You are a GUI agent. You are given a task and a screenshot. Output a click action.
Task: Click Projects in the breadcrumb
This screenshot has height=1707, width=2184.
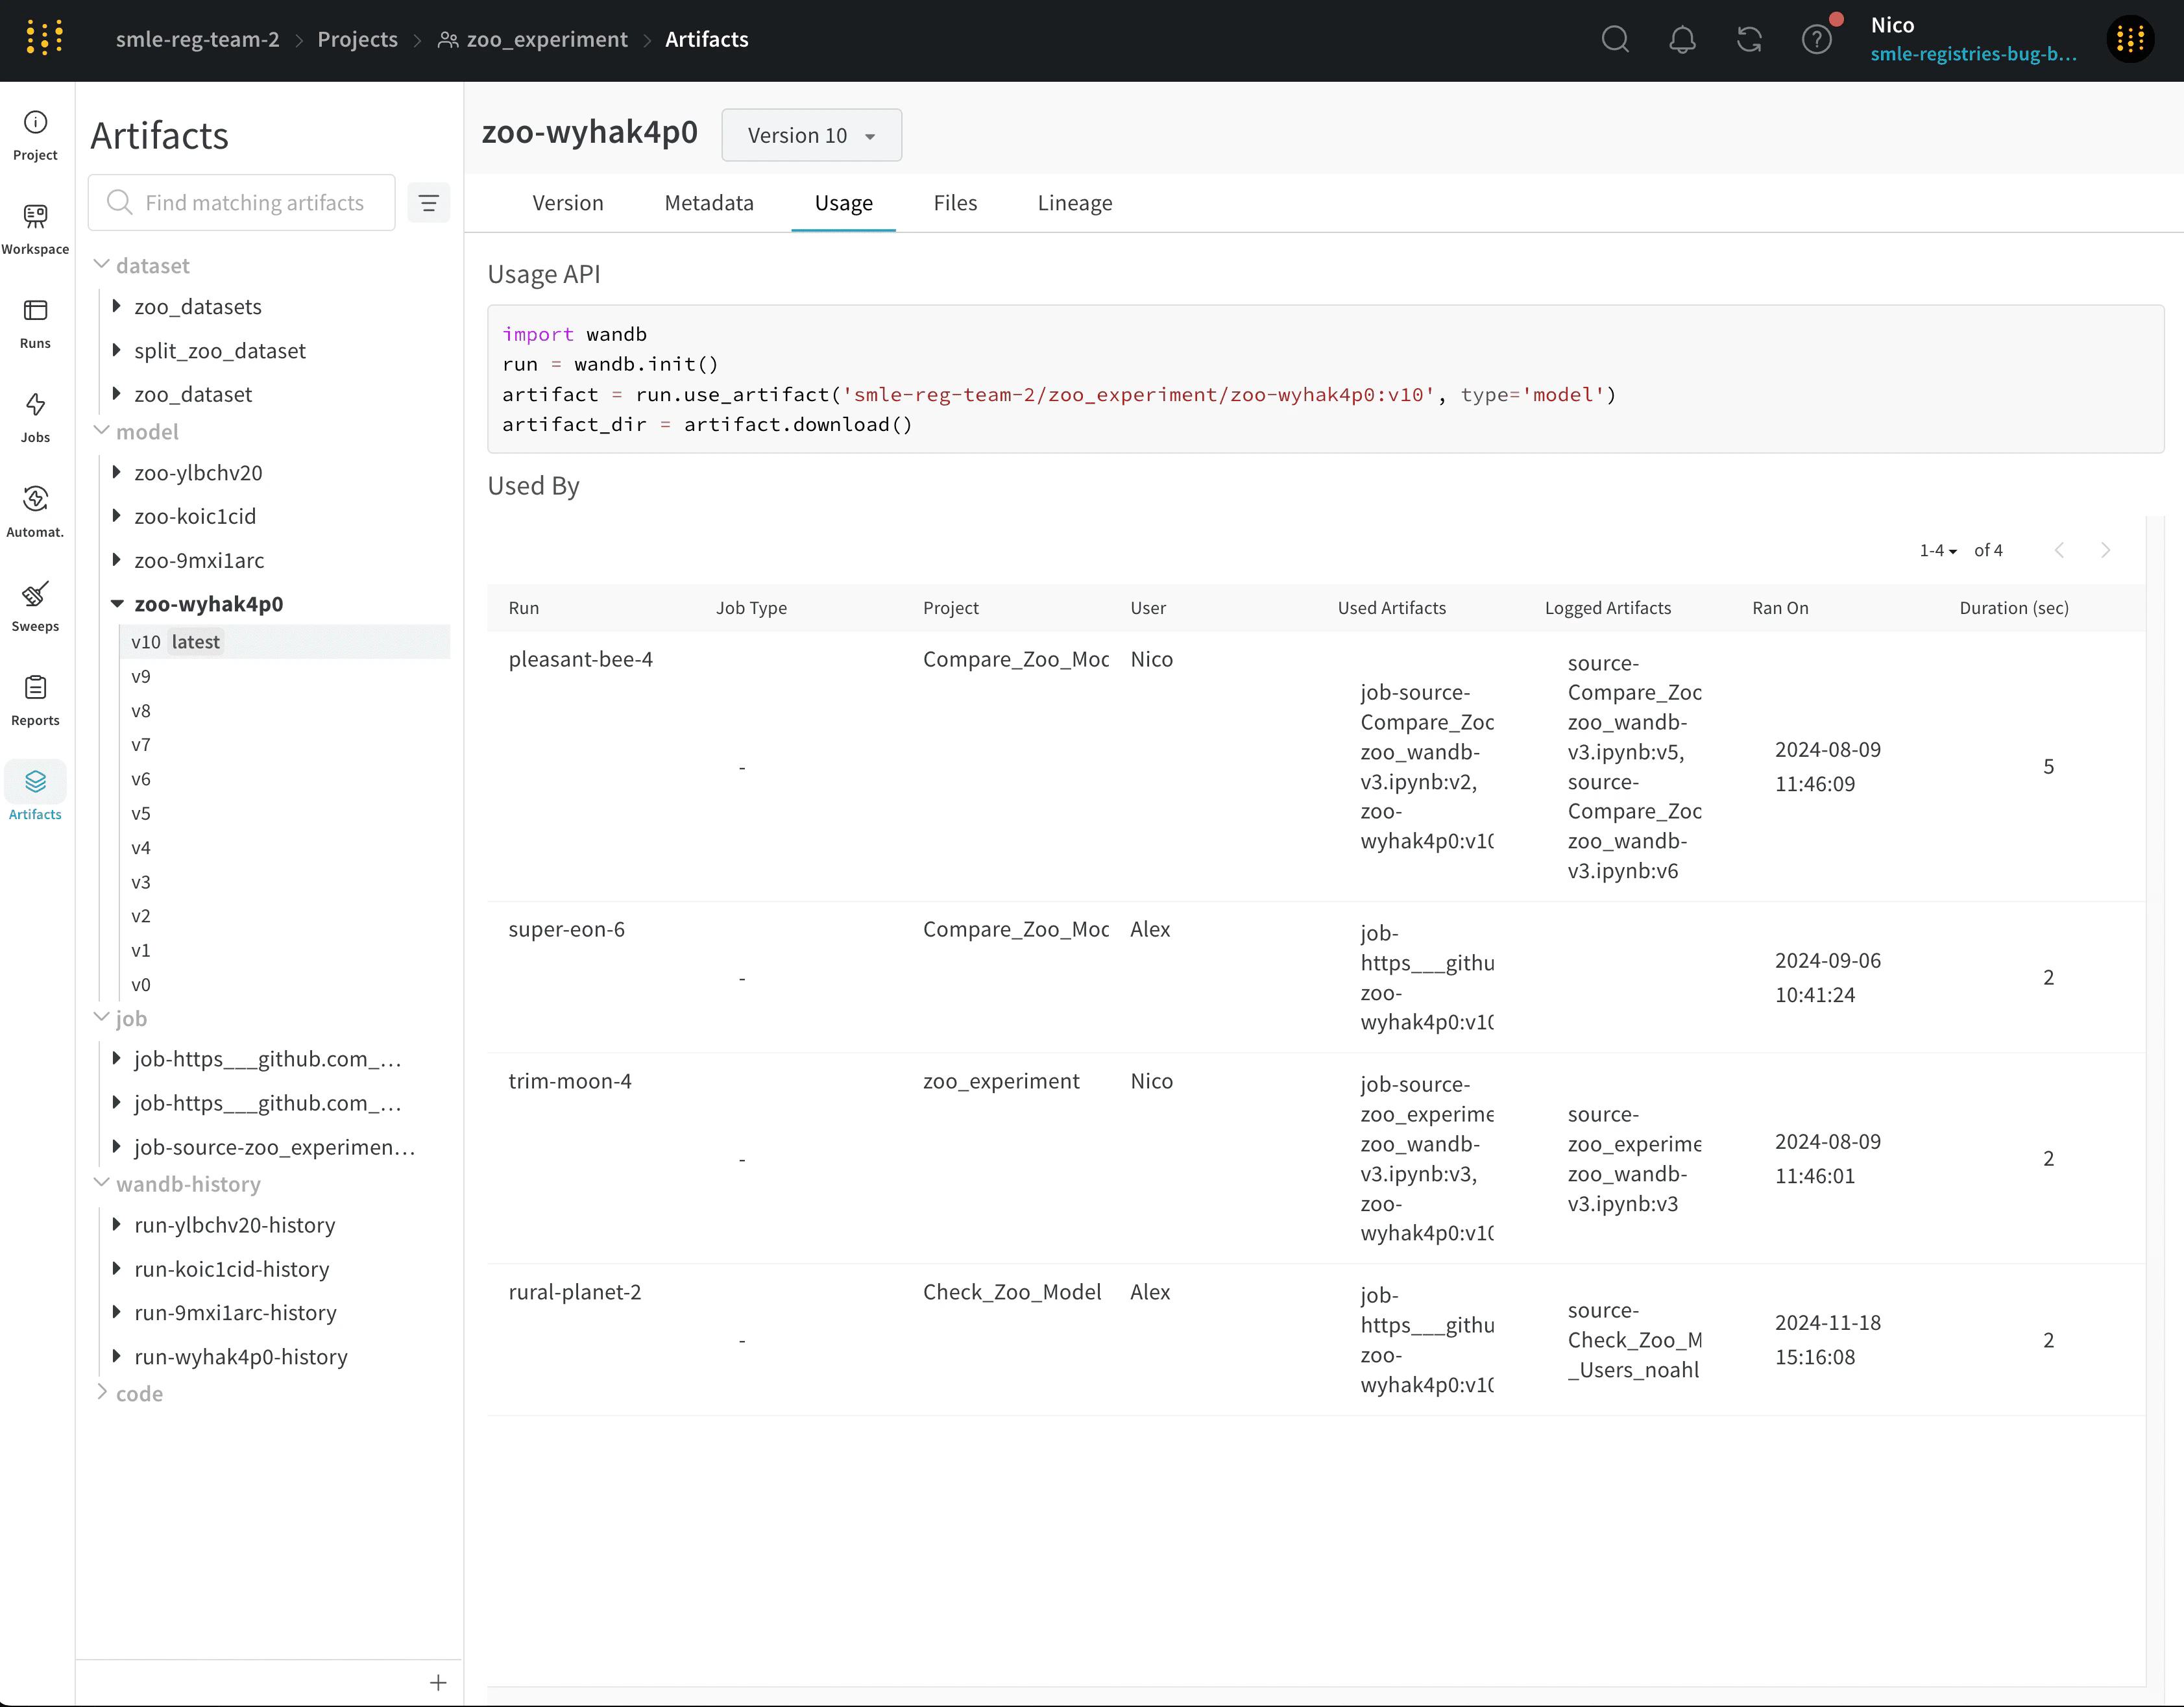point(357,40)
